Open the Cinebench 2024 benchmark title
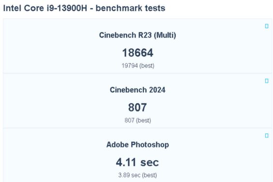The height and width of the screenshot is (182, 273). tap(137, 90)
